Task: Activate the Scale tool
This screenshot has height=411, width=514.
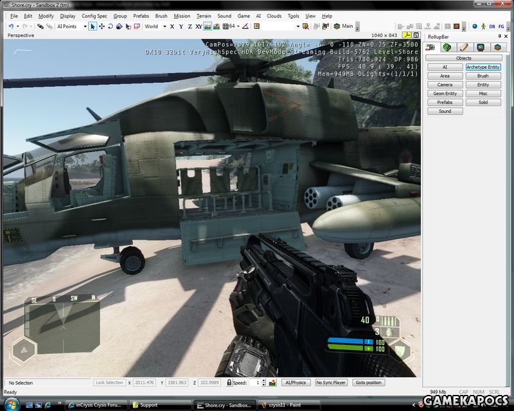Action: [120, 26]
